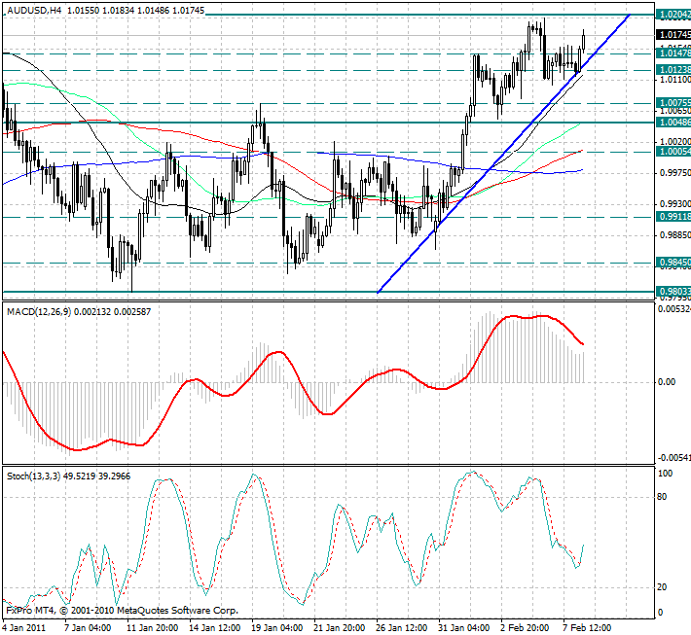This screenshot has width=691, height=635.
Task: Click the '11 Jan 20:00' time label
Action: coord(152,627)
